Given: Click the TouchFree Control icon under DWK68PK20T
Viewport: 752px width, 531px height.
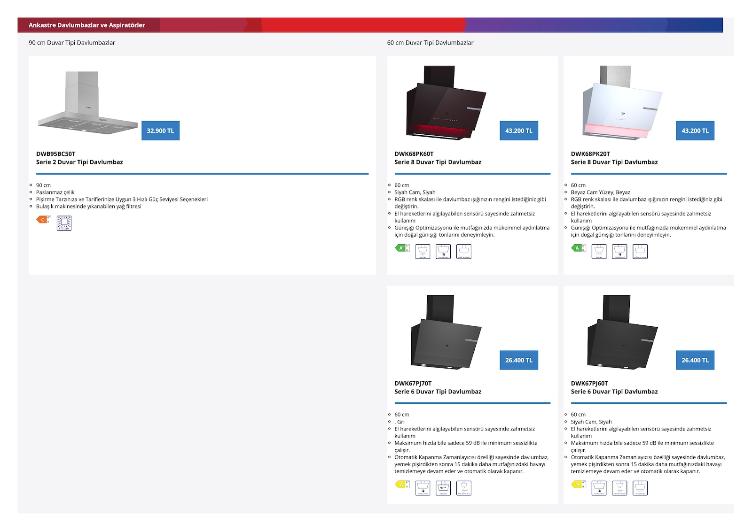Looking at the screenshot, I should pos(619,251).
